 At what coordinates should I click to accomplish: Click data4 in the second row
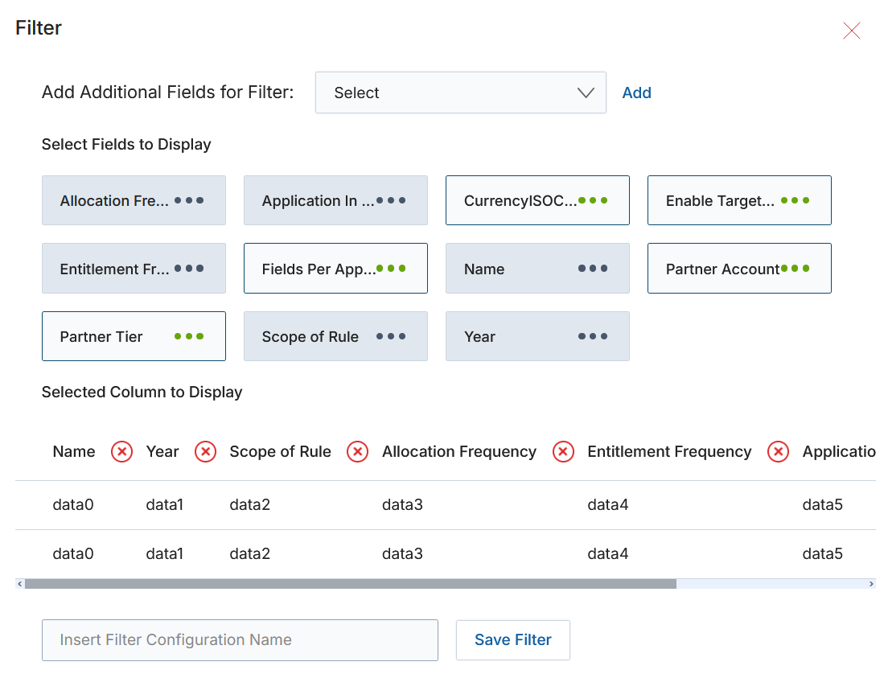coord(608,554)
